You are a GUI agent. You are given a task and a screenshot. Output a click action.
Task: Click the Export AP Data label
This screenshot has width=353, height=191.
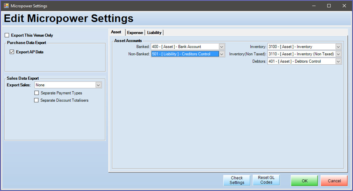(x=30, y=52)
